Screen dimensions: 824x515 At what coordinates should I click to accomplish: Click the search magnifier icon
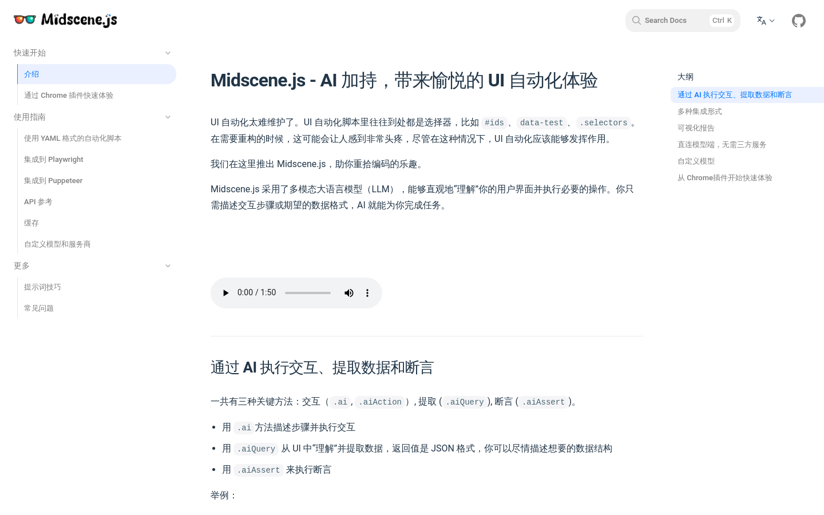636,20
